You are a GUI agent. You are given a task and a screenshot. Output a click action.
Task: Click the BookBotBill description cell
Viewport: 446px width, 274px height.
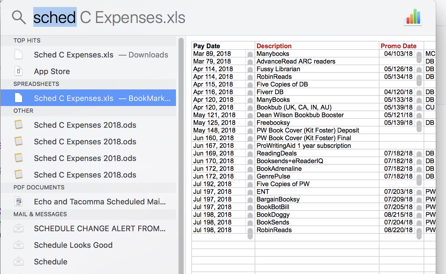[317, 207]
